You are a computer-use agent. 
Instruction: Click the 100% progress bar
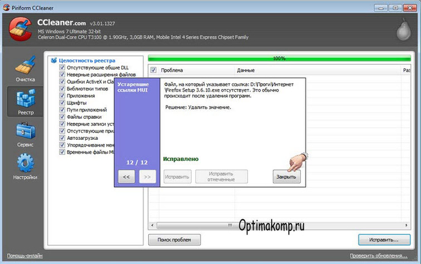[279, 58]
